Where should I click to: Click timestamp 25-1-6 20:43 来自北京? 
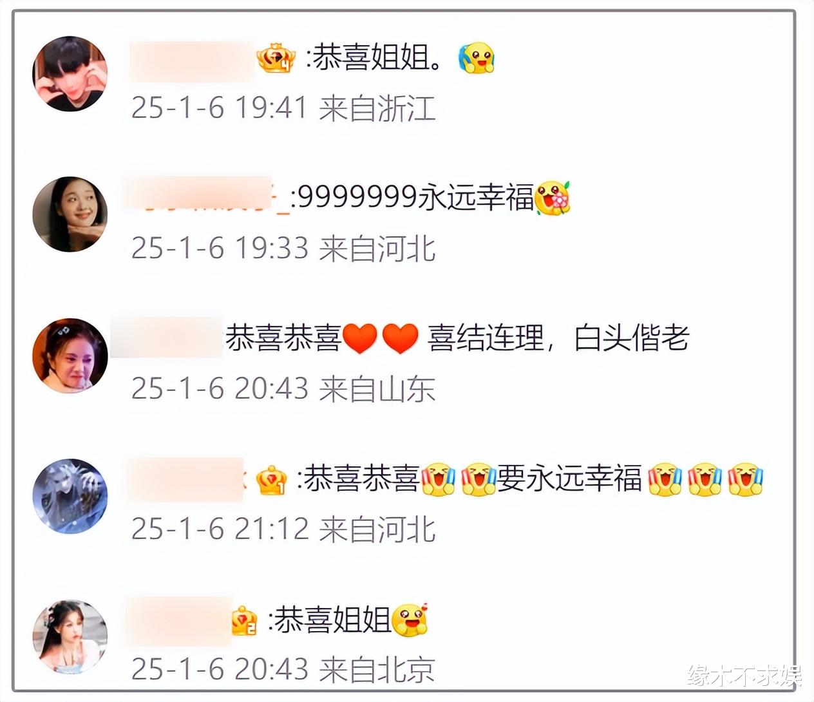283,670
